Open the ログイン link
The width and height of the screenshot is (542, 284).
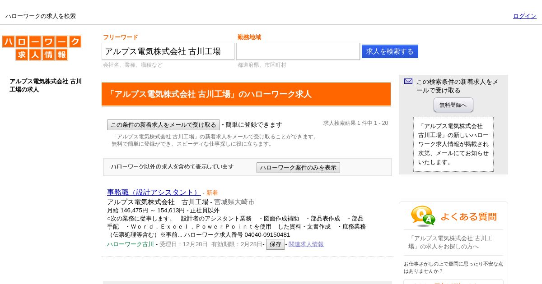pyautogui.click(x=525, y=16)
